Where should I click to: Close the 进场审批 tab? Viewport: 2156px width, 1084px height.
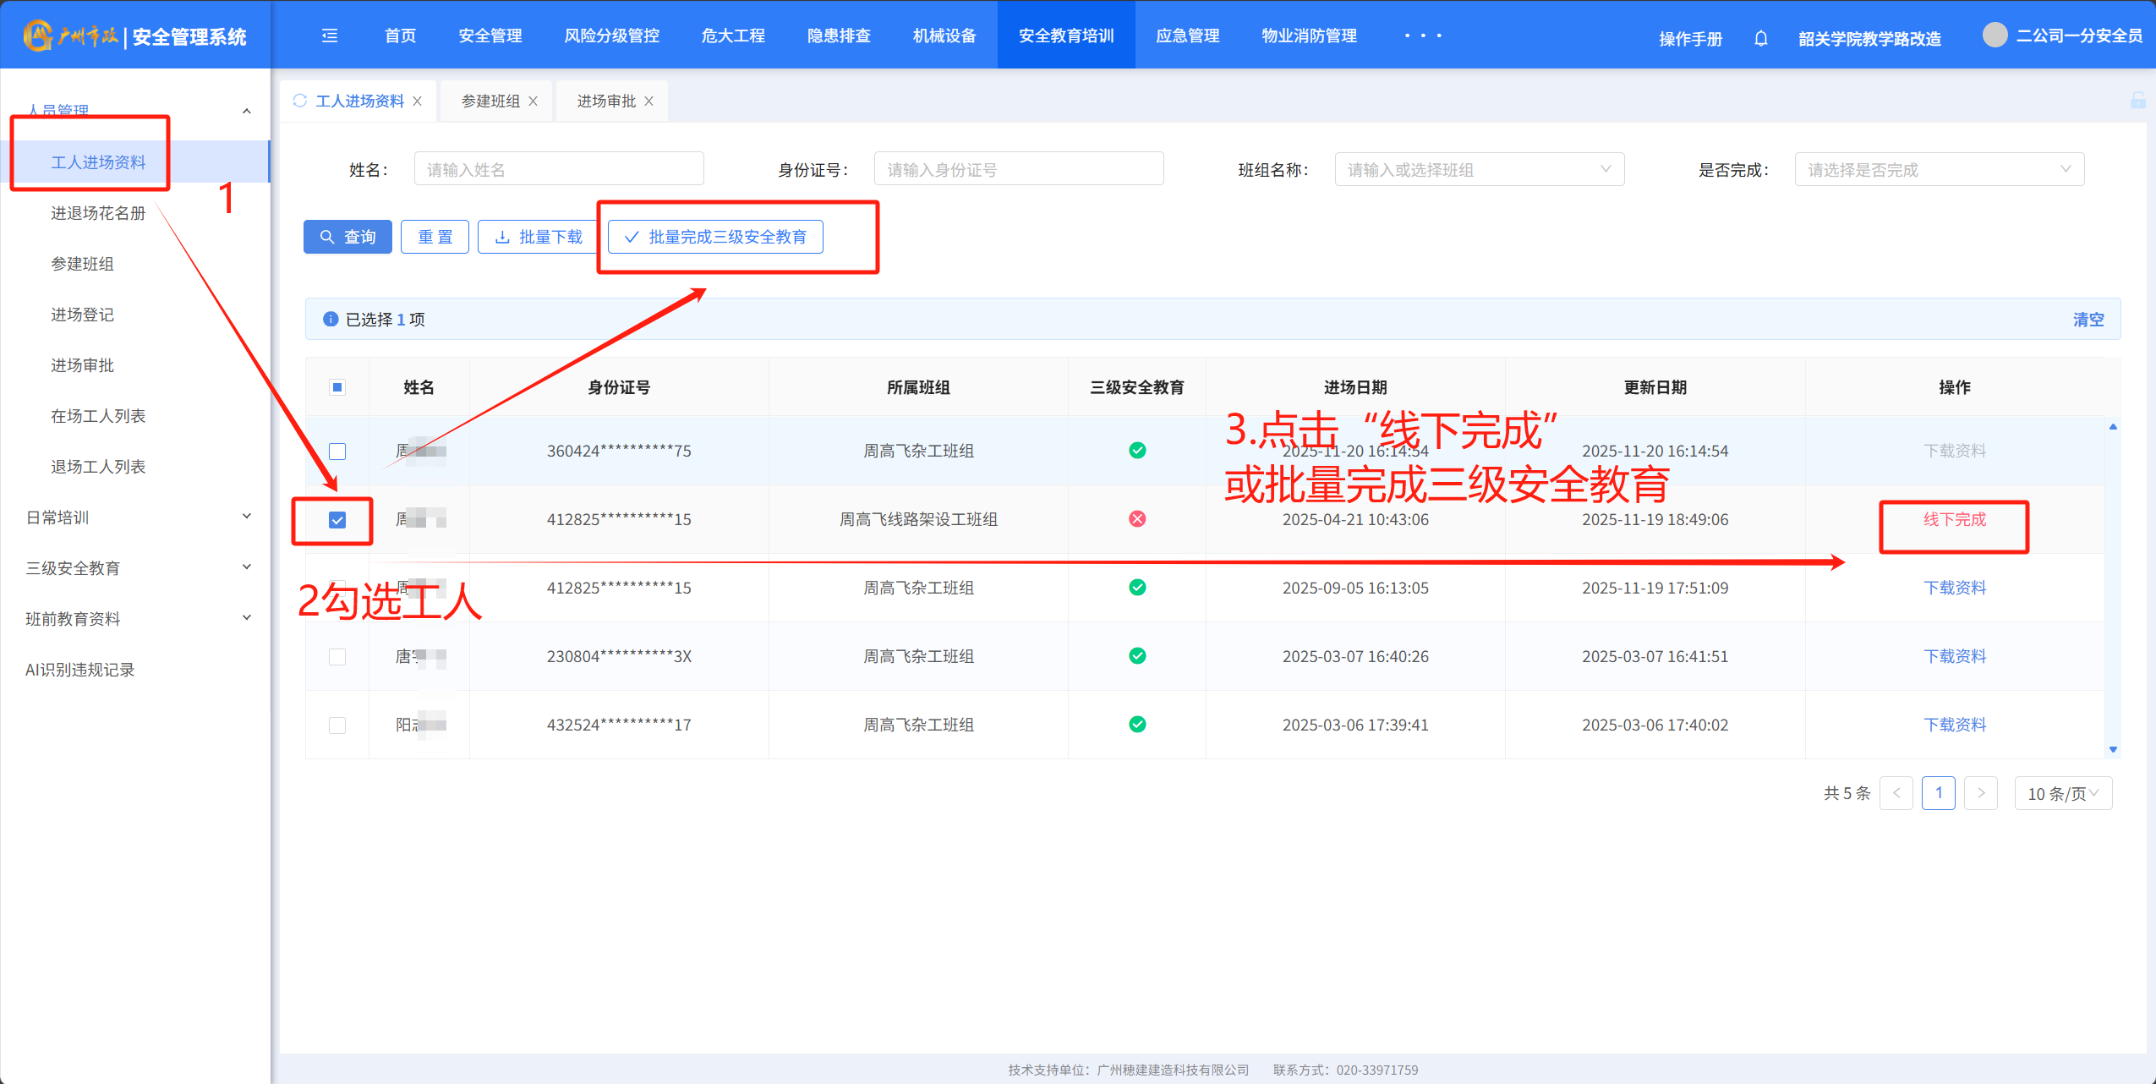(649, 101)
